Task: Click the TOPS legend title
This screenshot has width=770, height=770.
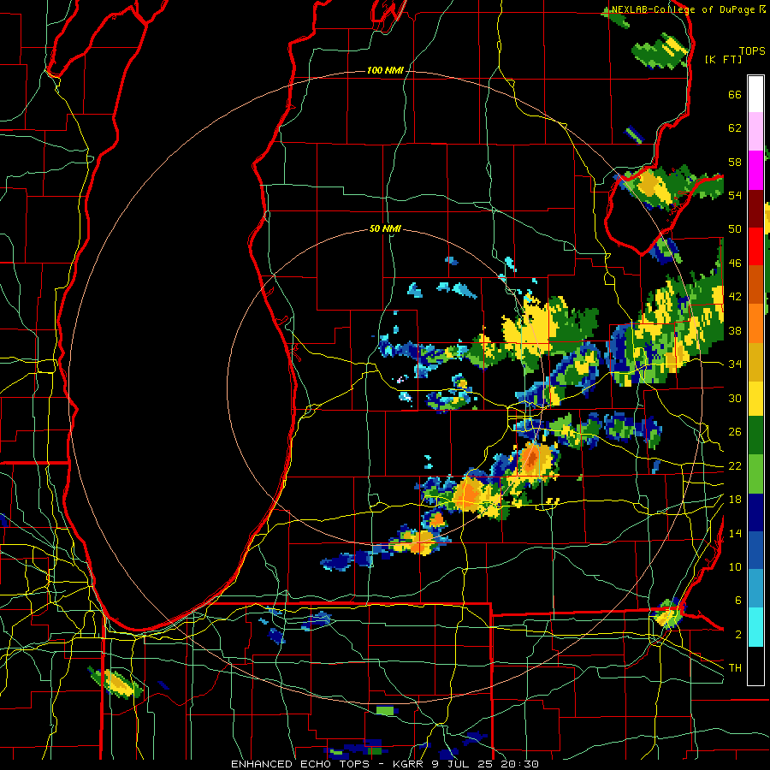Action: coord(752,51)
